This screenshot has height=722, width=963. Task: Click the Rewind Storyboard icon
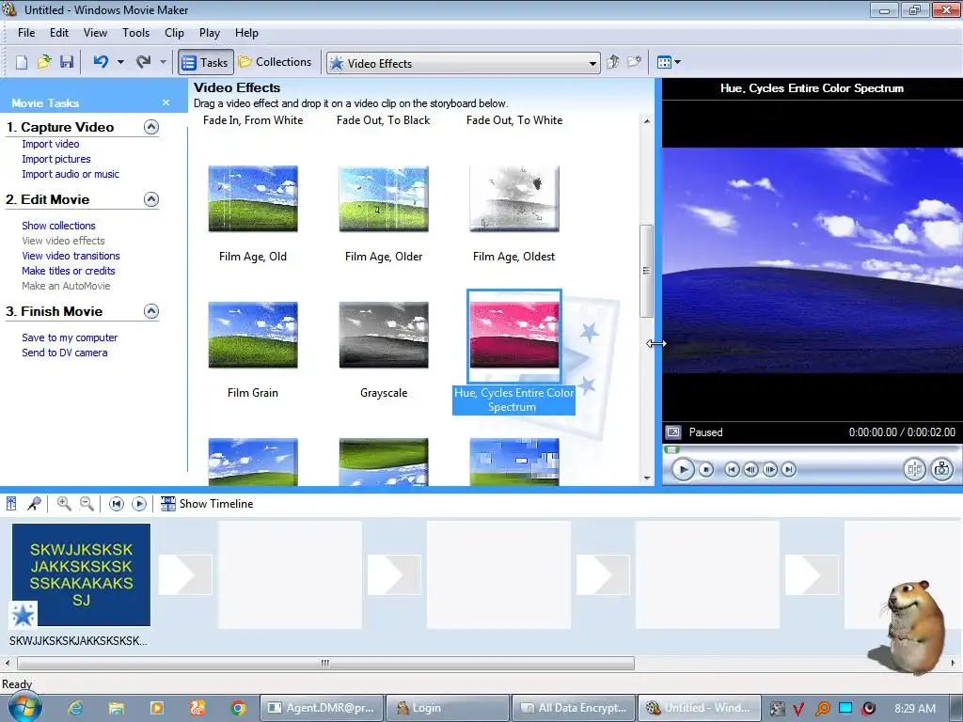click(116, 504)
